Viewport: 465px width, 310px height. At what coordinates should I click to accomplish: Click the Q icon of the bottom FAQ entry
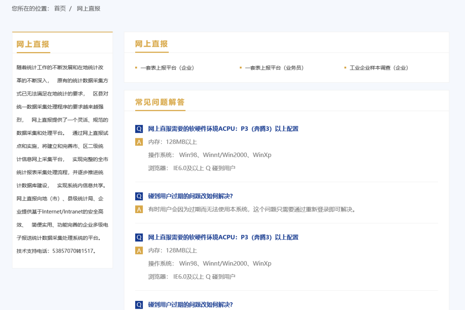138,304
